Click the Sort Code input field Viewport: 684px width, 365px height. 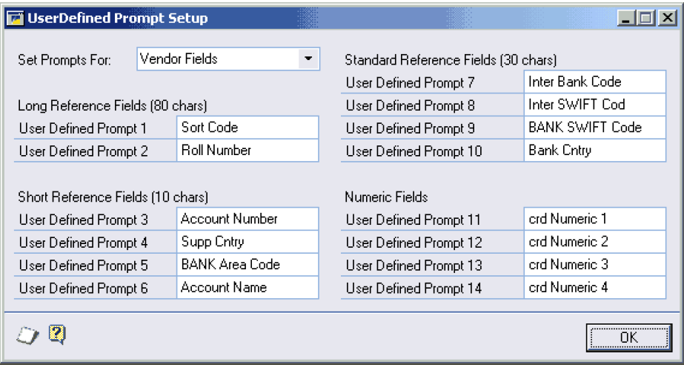coord(248,128)
